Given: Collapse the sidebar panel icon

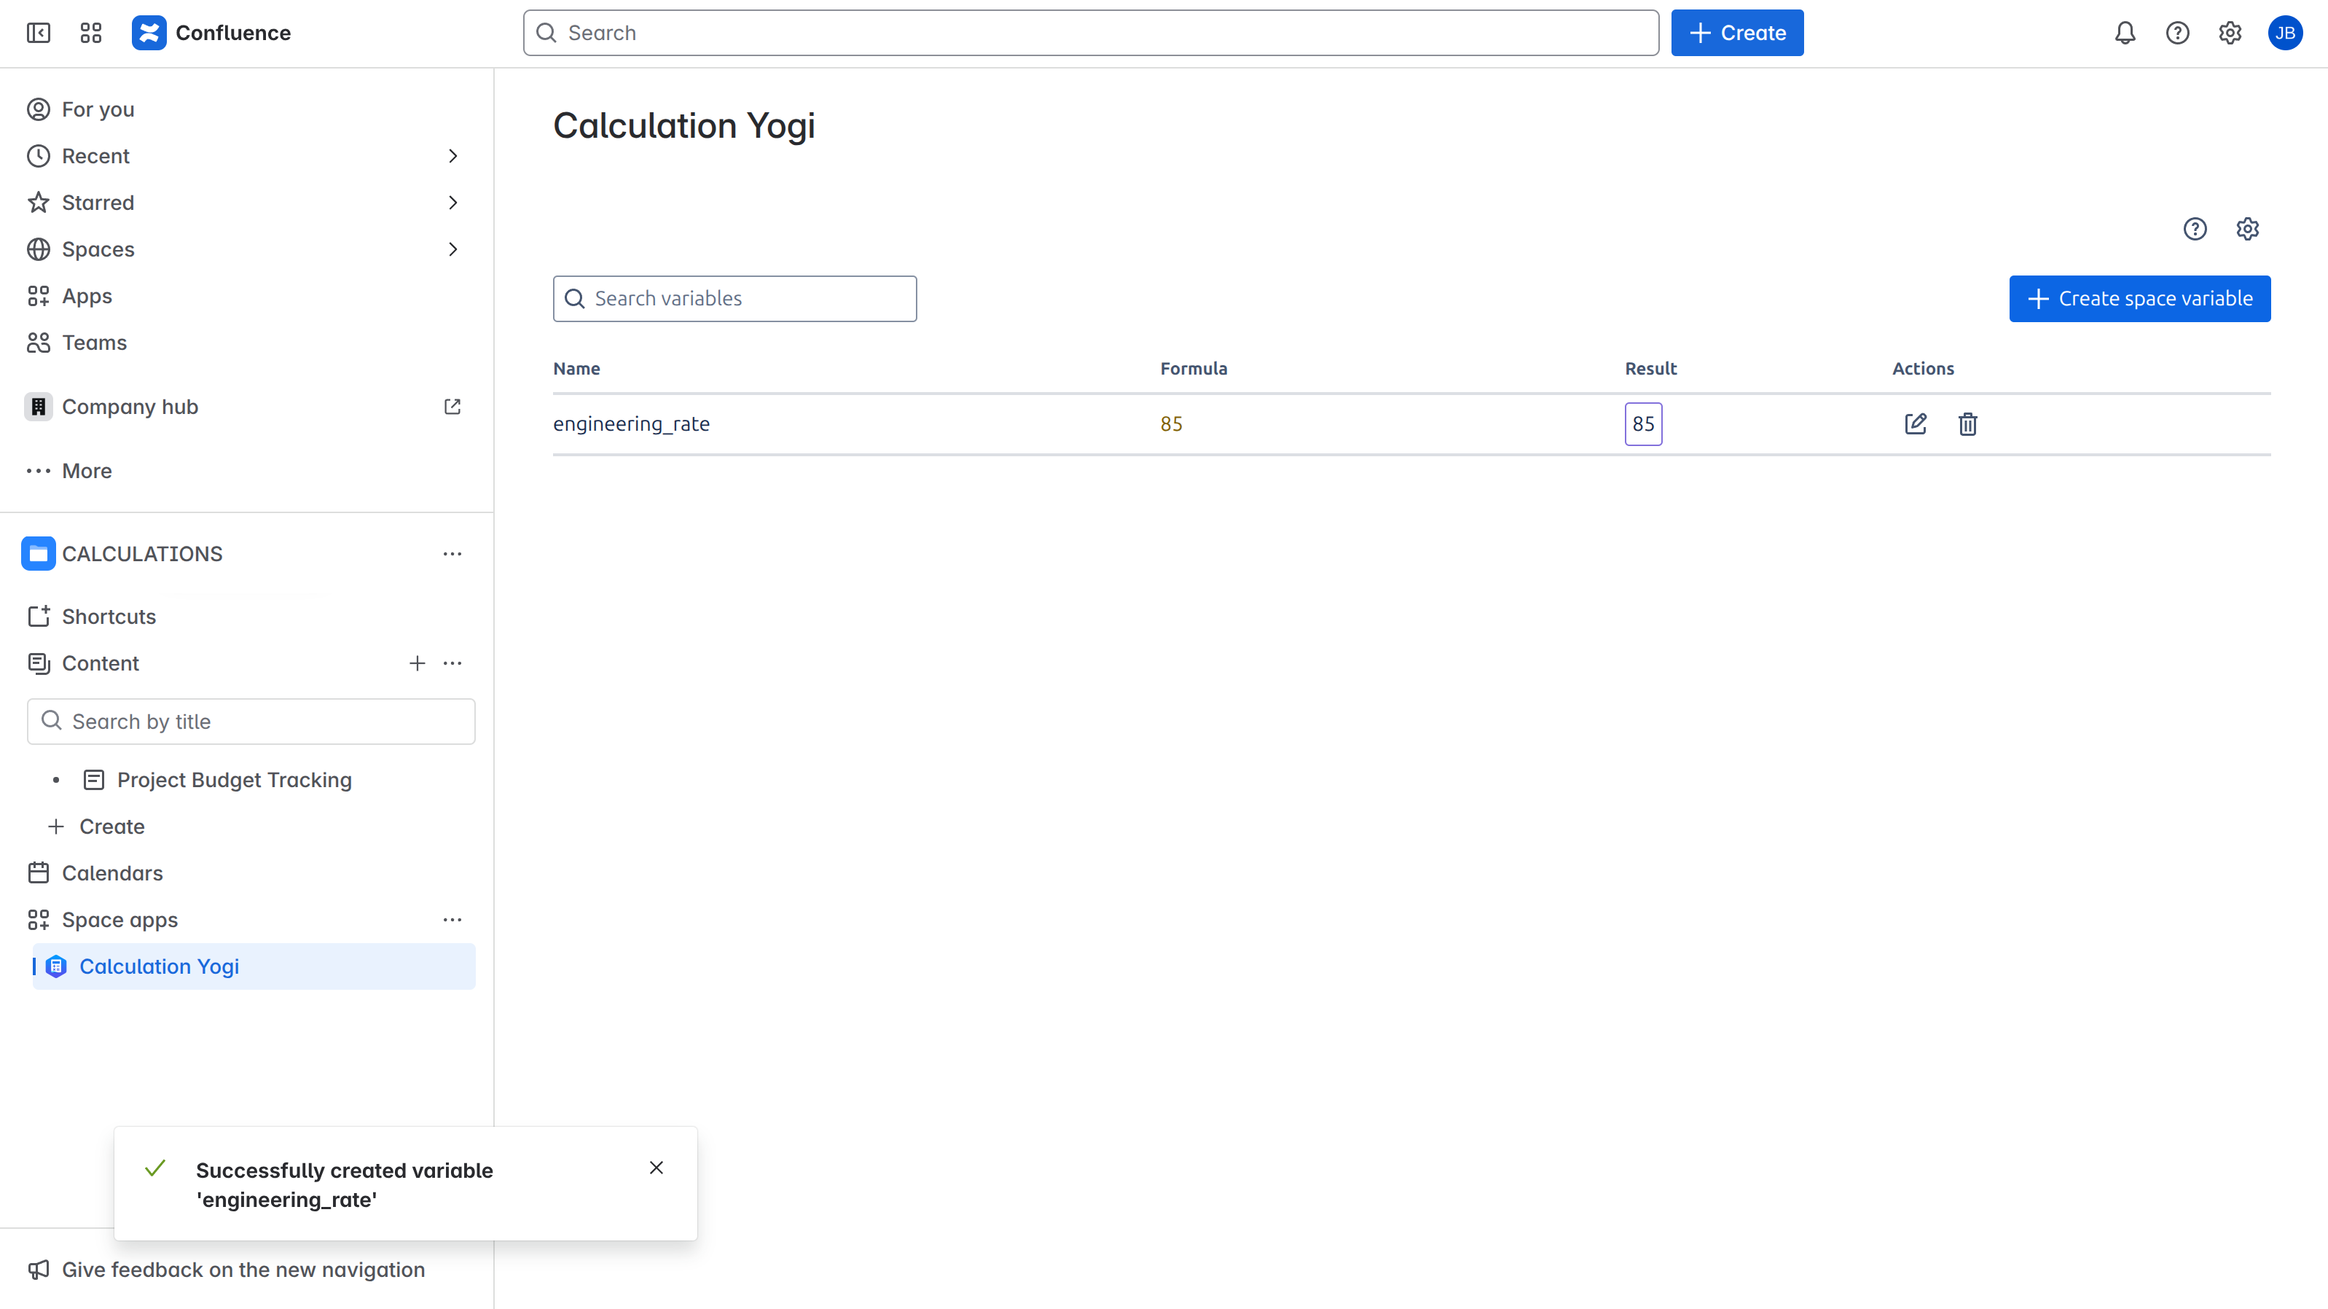Looking at the screenshot, I should pos(38,34).
